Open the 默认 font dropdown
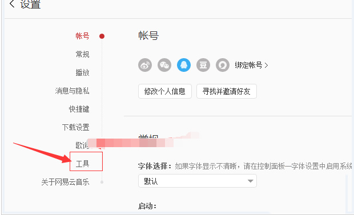The width and height of the screenshot is (354, 215). (x=198, y=181)
